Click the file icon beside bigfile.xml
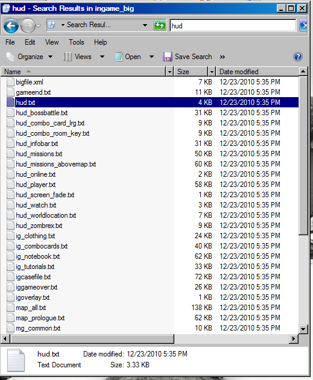The height and width of the screenshot is (380, 313). click(x=10, y=82)
